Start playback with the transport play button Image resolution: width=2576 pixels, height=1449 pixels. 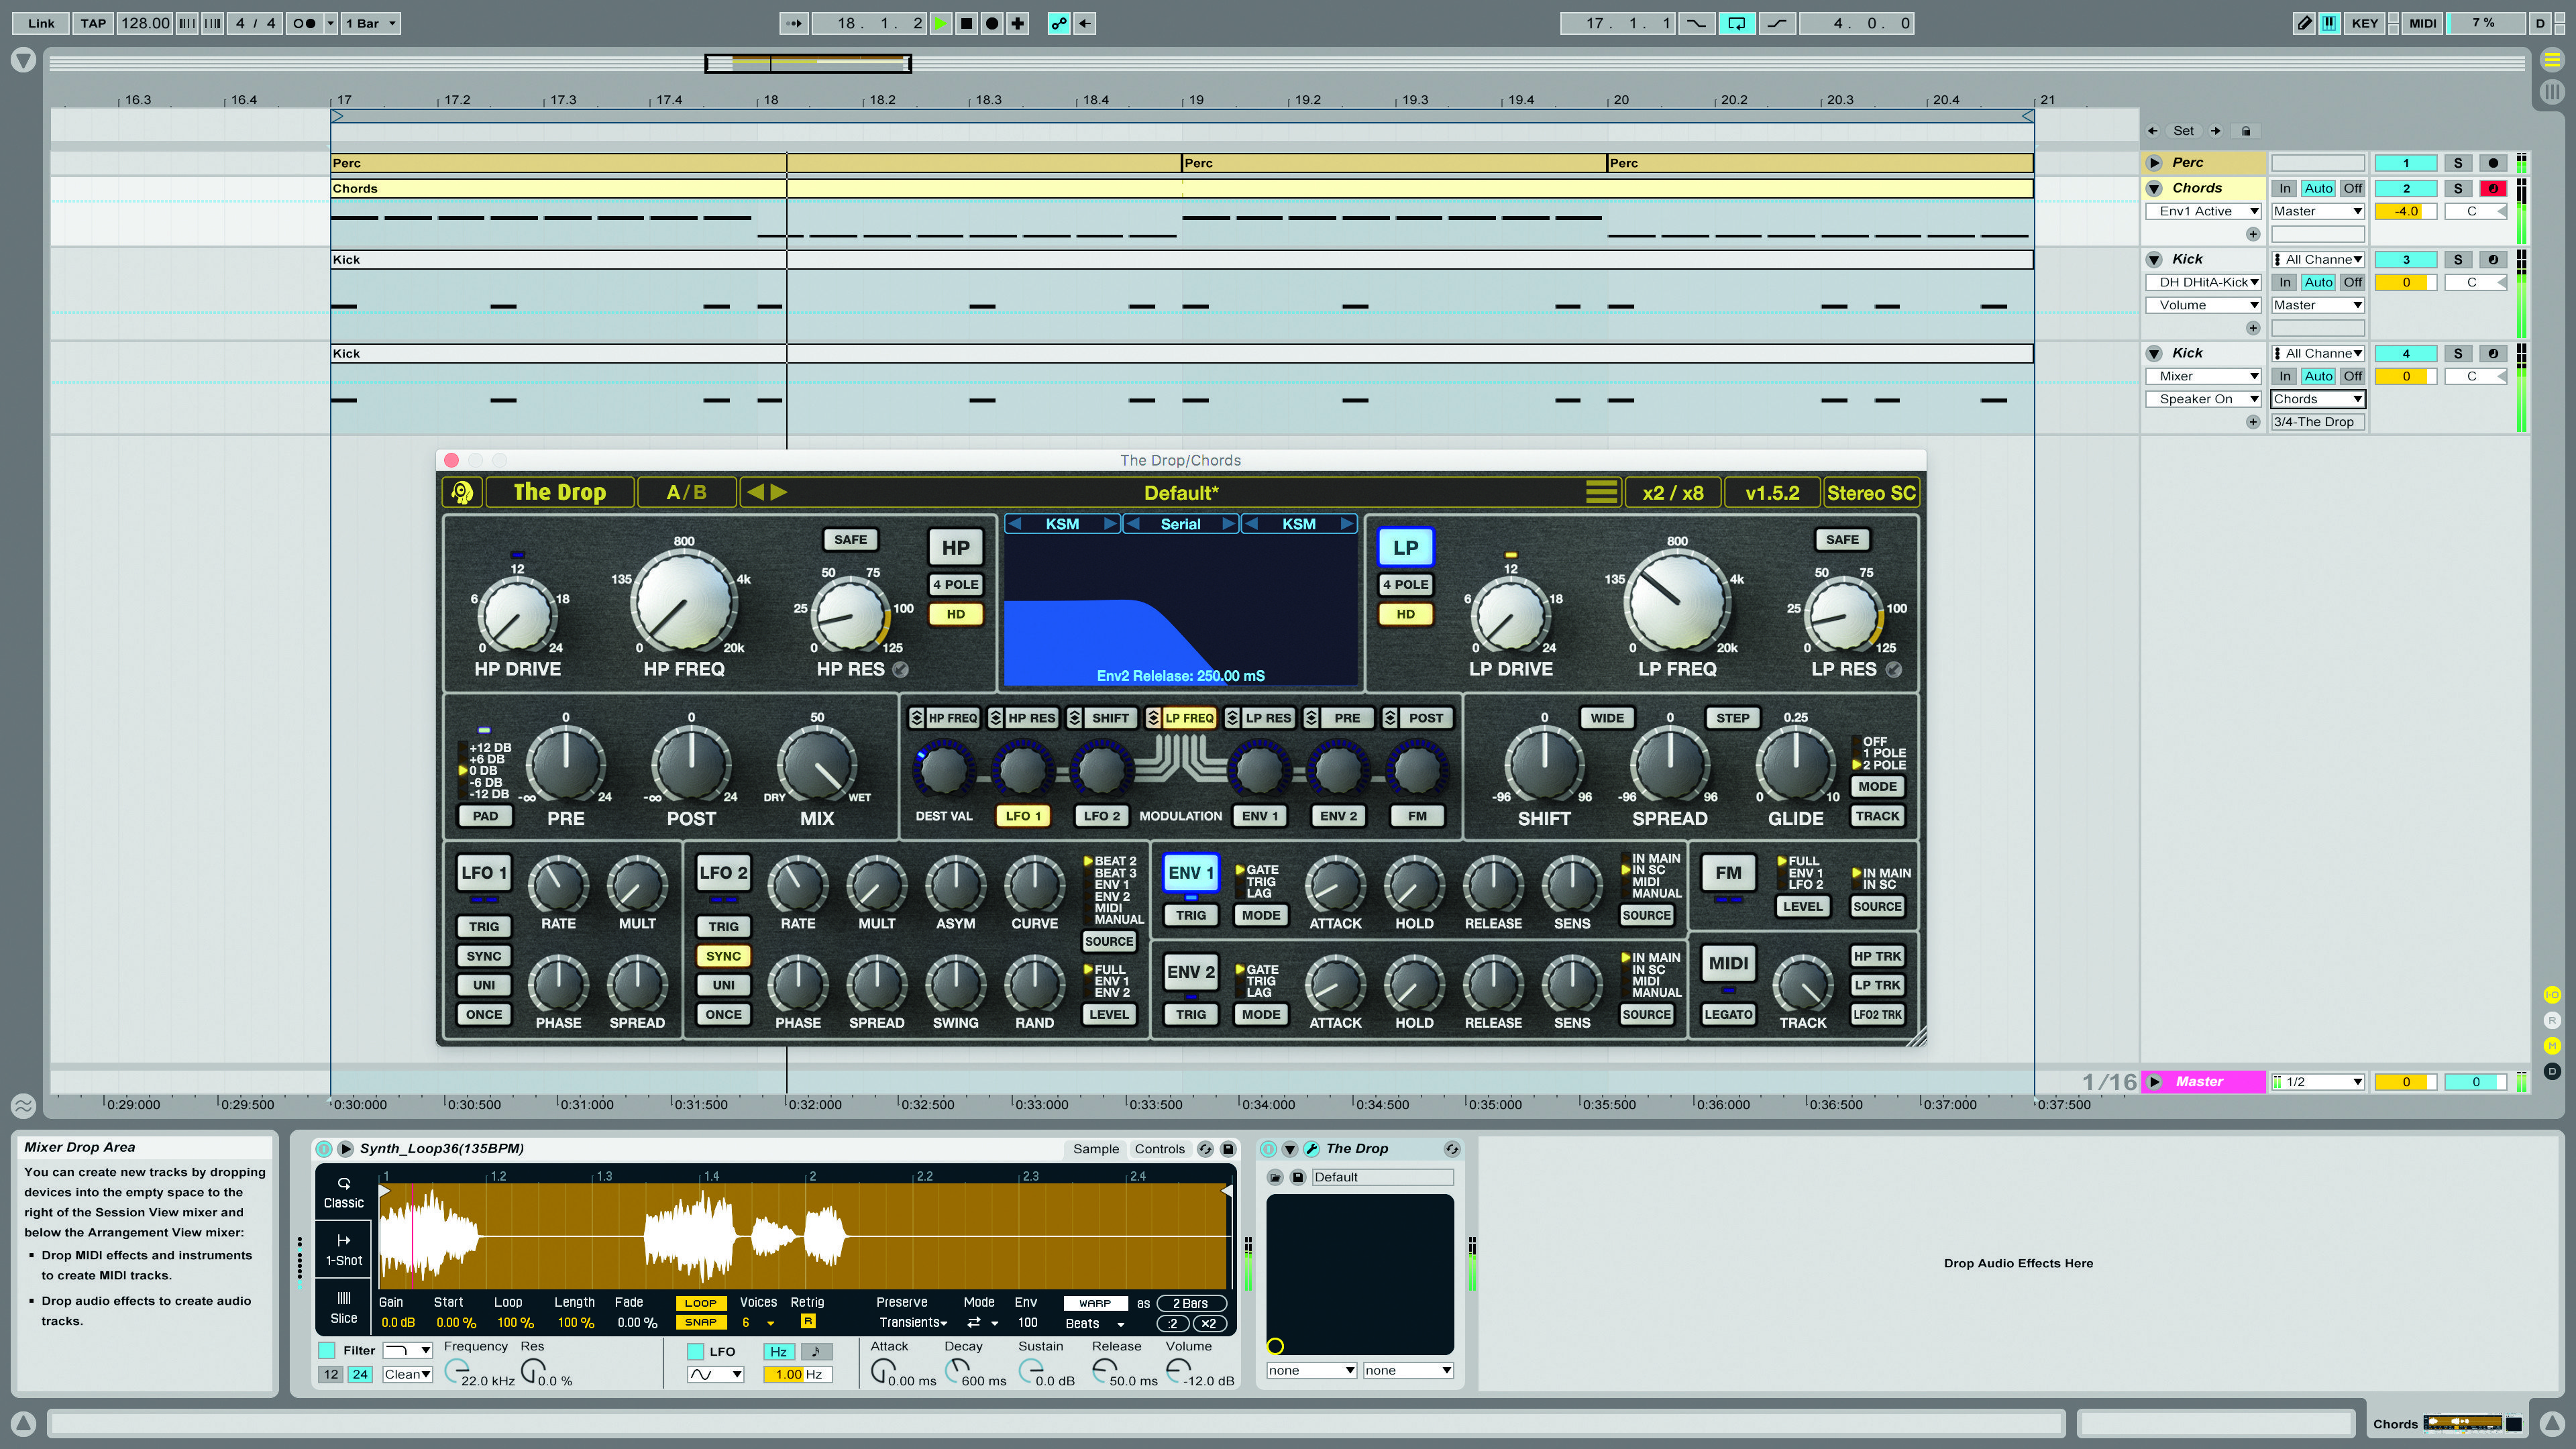tap(941, 23)
